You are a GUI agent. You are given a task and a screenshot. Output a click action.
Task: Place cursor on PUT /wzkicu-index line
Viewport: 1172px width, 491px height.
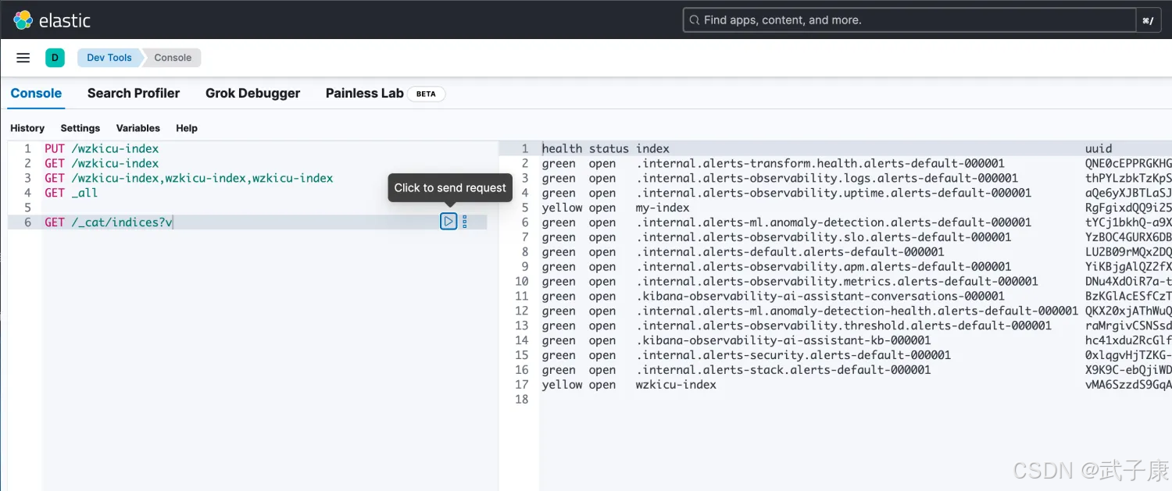pyautogui.click(x=102, y=148)
